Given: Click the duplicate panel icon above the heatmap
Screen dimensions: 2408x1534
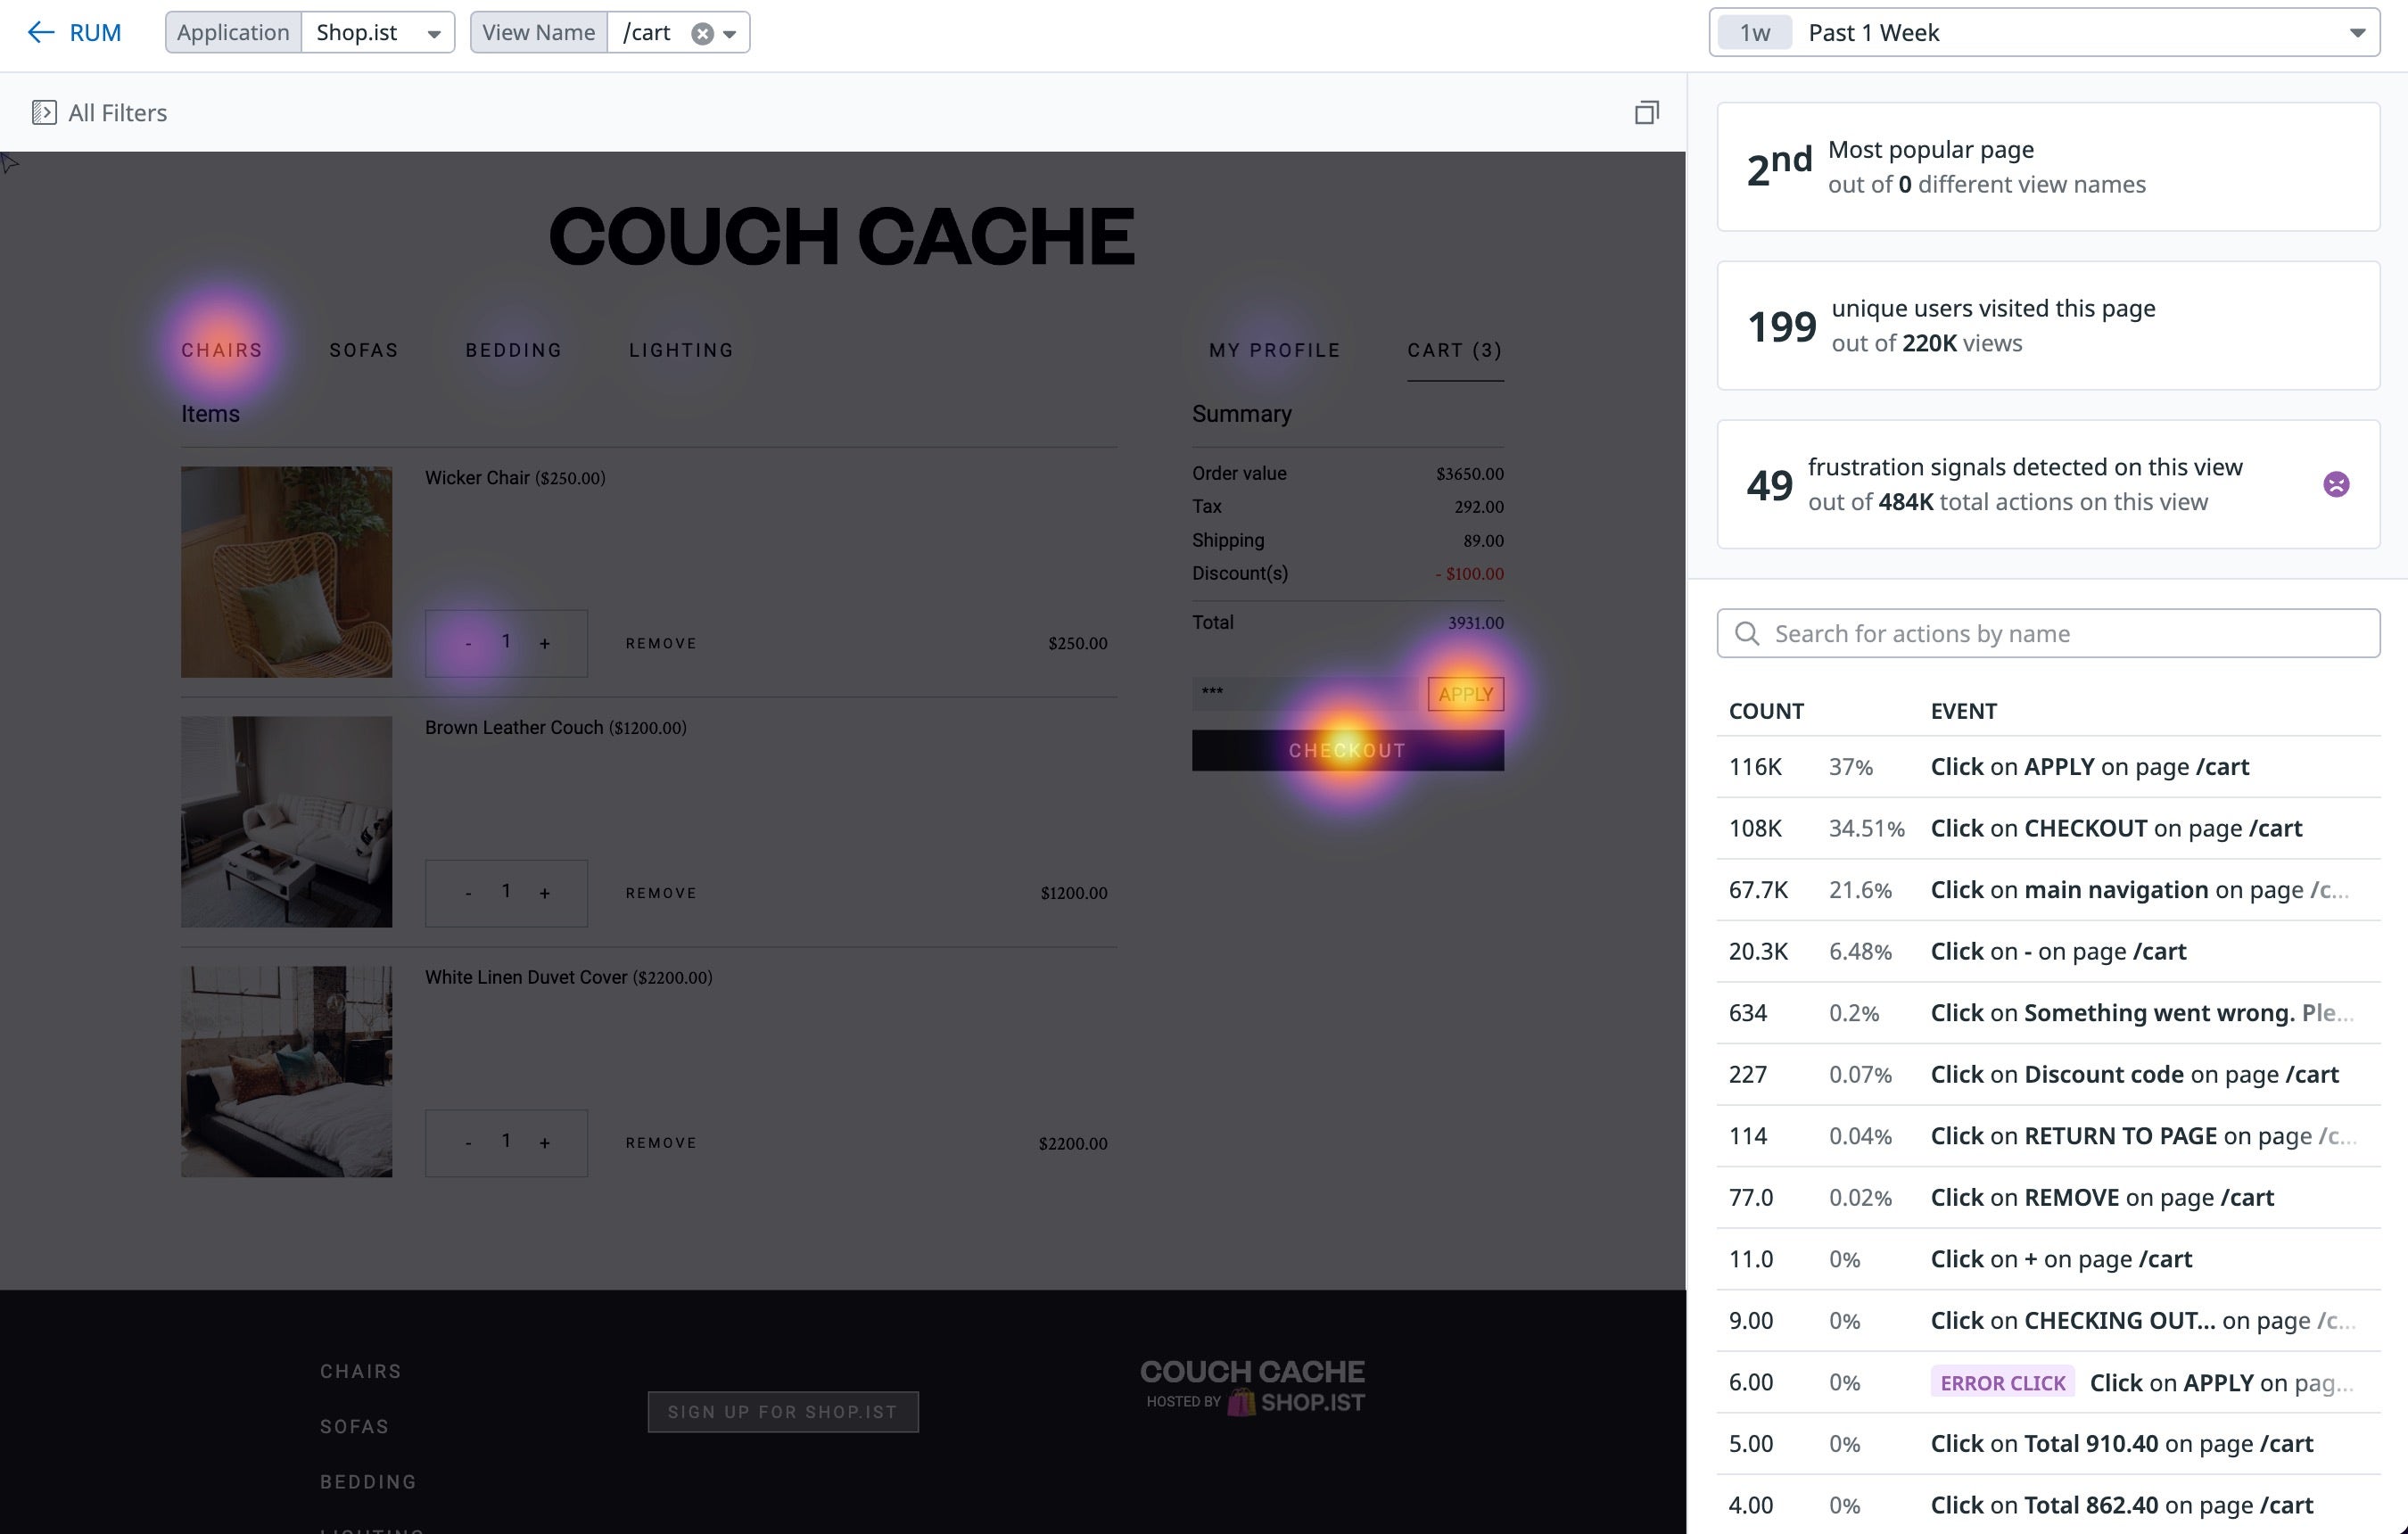Looking at the screenshot, I should pyautogui.click(x=1647, y=112).
